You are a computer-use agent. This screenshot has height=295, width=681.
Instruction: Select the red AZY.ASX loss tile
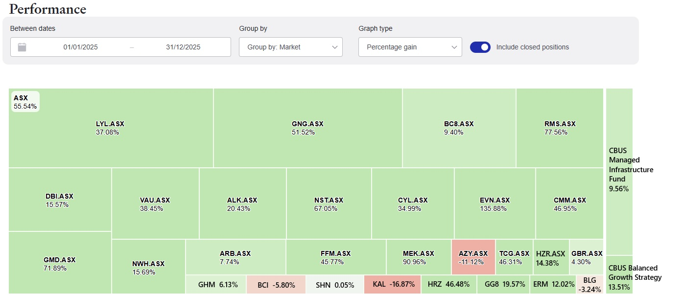point(473,257)
